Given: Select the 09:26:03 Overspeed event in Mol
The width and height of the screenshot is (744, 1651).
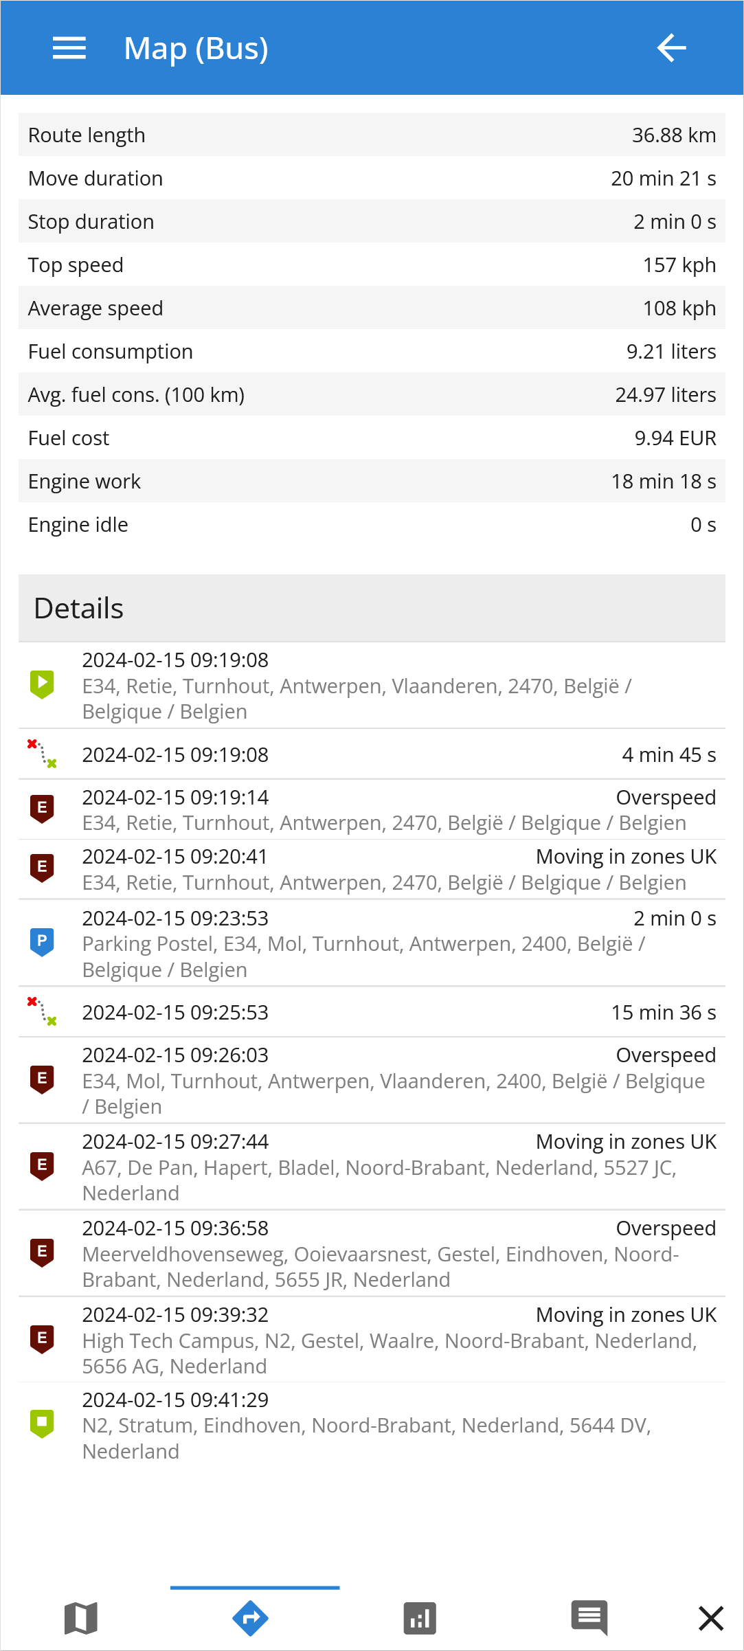Looking at the screenshot, I should point(371,1080).
